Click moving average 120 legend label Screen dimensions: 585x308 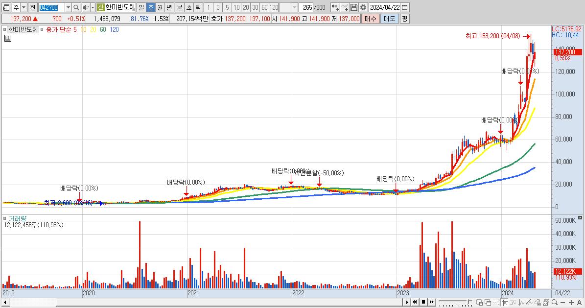[x=114, y=29]
